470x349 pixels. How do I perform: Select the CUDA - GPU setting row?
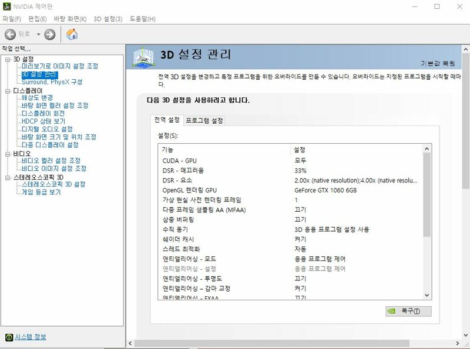tap(290, 161)
